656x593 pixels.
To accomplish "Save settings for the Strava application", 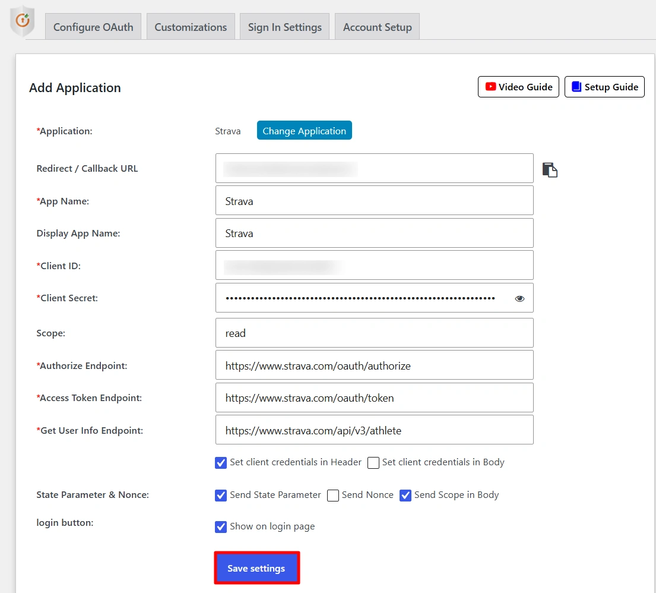I will click(256, 568).
